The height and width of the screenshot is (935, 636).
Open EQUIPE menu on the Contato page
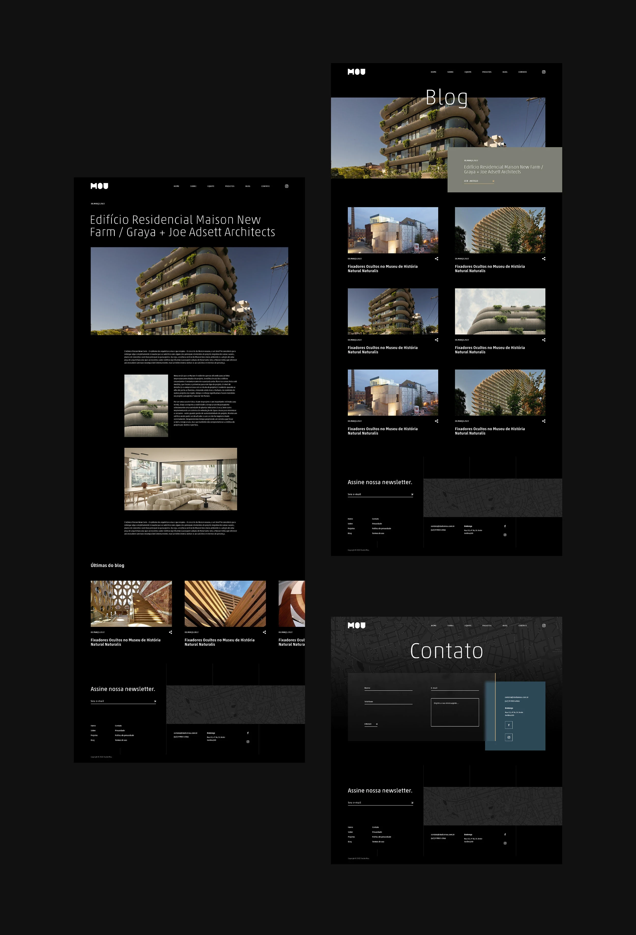pyautogui.click(x=468, y=626)
